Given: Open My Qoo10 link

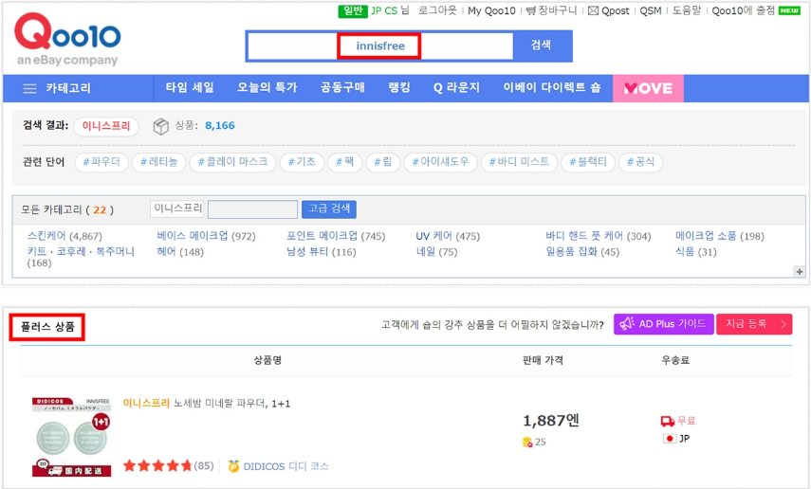Looking at the screenshot, I should (491, 10).
